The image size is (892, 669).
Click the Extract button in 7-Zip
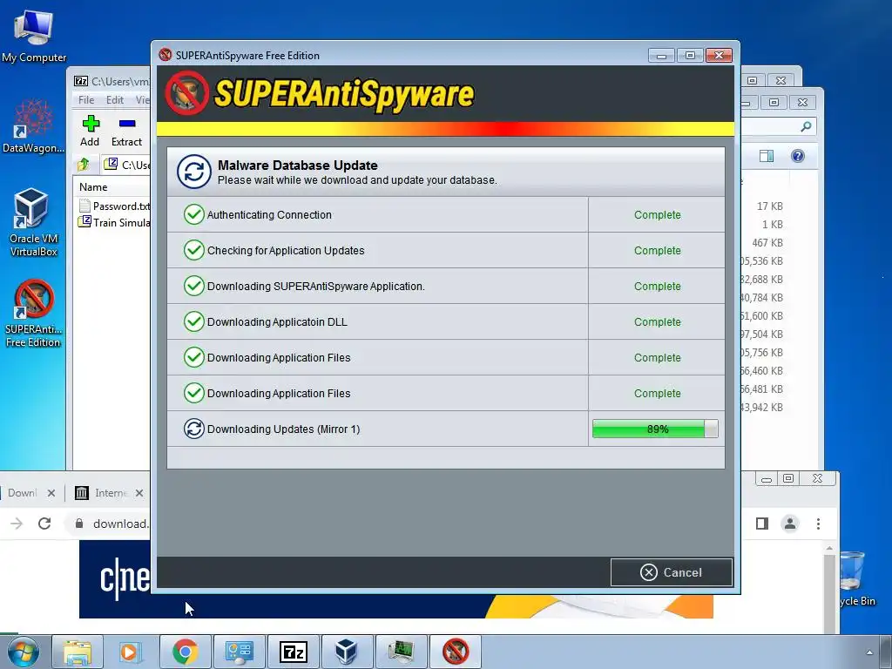coord(126,132)
